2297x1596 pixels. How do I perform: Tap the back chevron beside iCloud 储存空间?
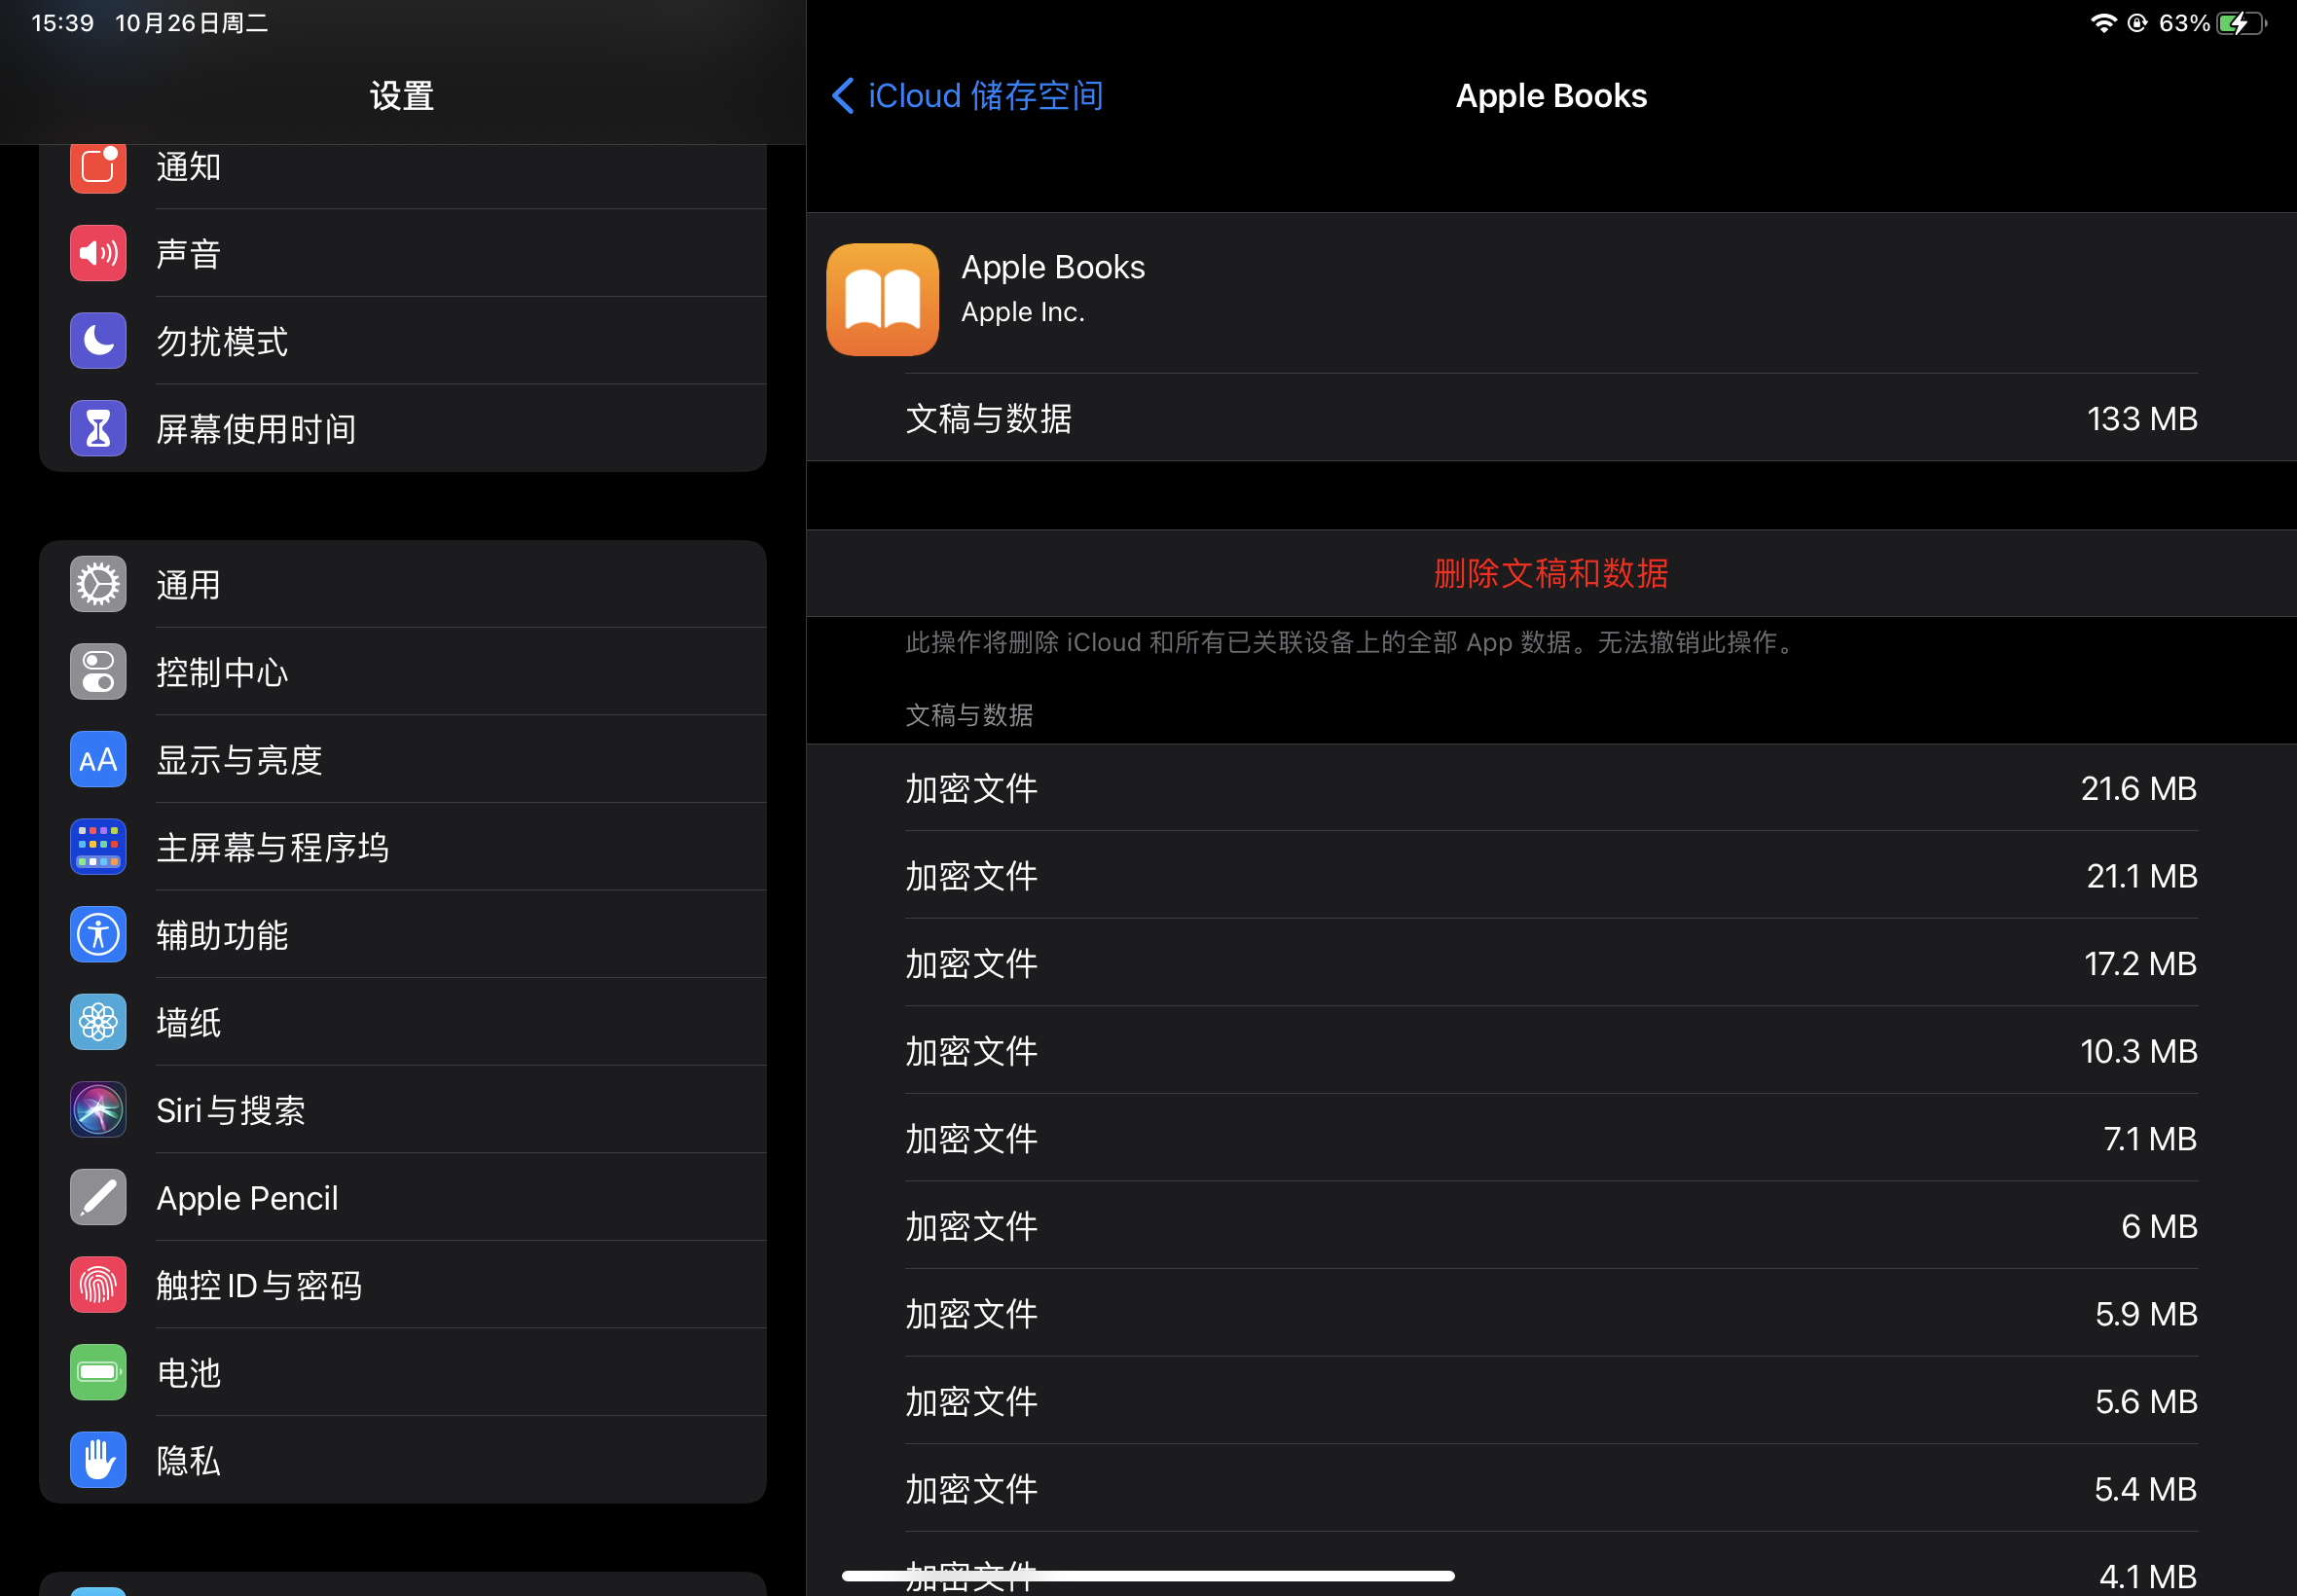tap(843, 96)
